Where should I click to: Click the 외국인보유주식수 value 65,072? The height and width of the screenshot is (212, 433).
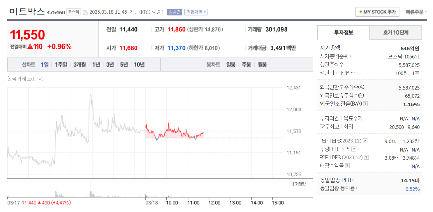[x=412, y=96]
